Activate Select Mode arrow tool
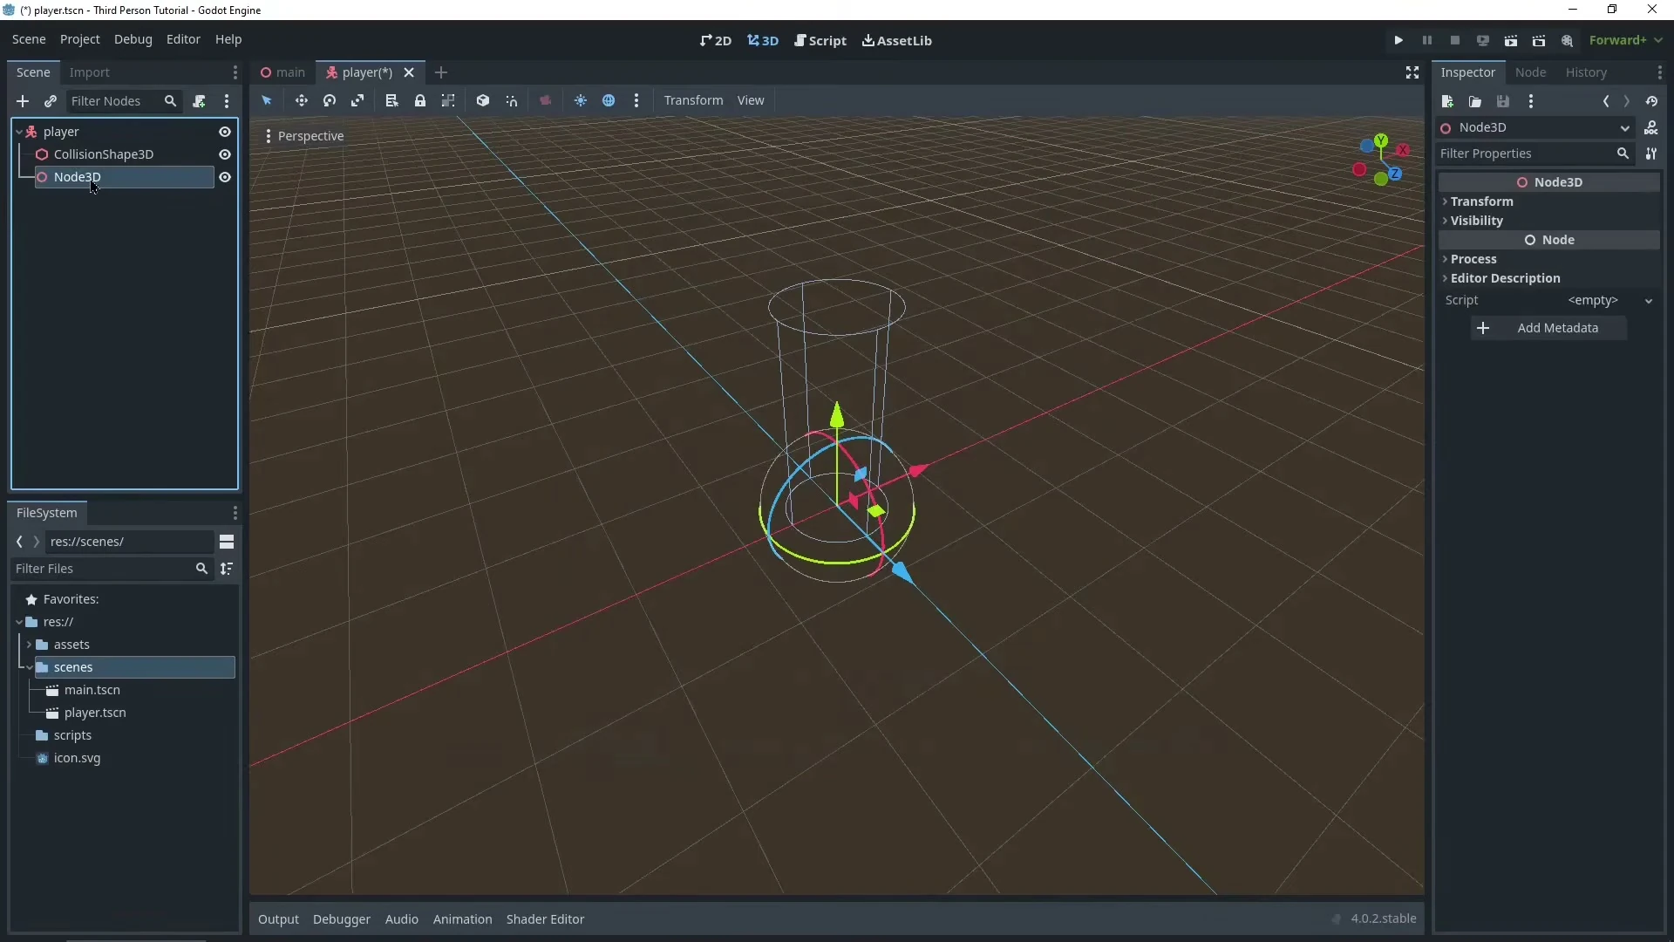This screenshot has width=1674, height=942. (267, 100)
